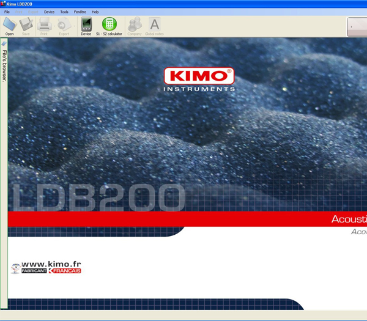Expand the dropdown arrow beside Print icon

point(54,26)
